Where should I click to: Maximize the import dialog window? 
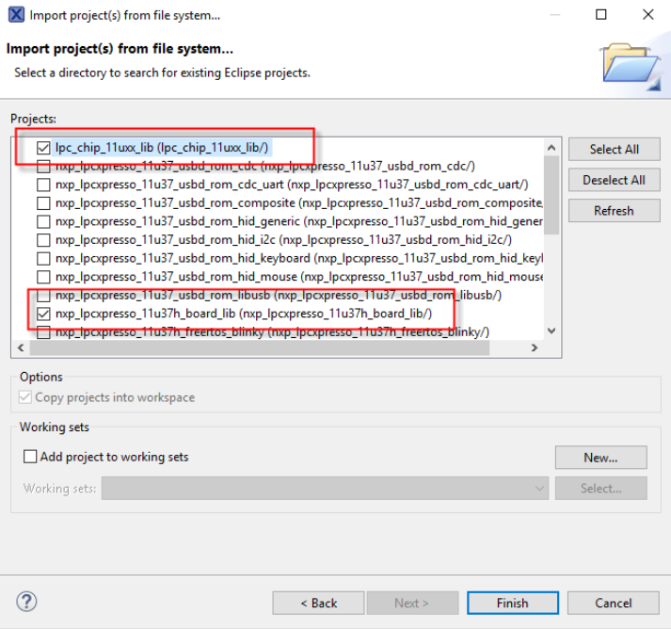pos(601,14)
